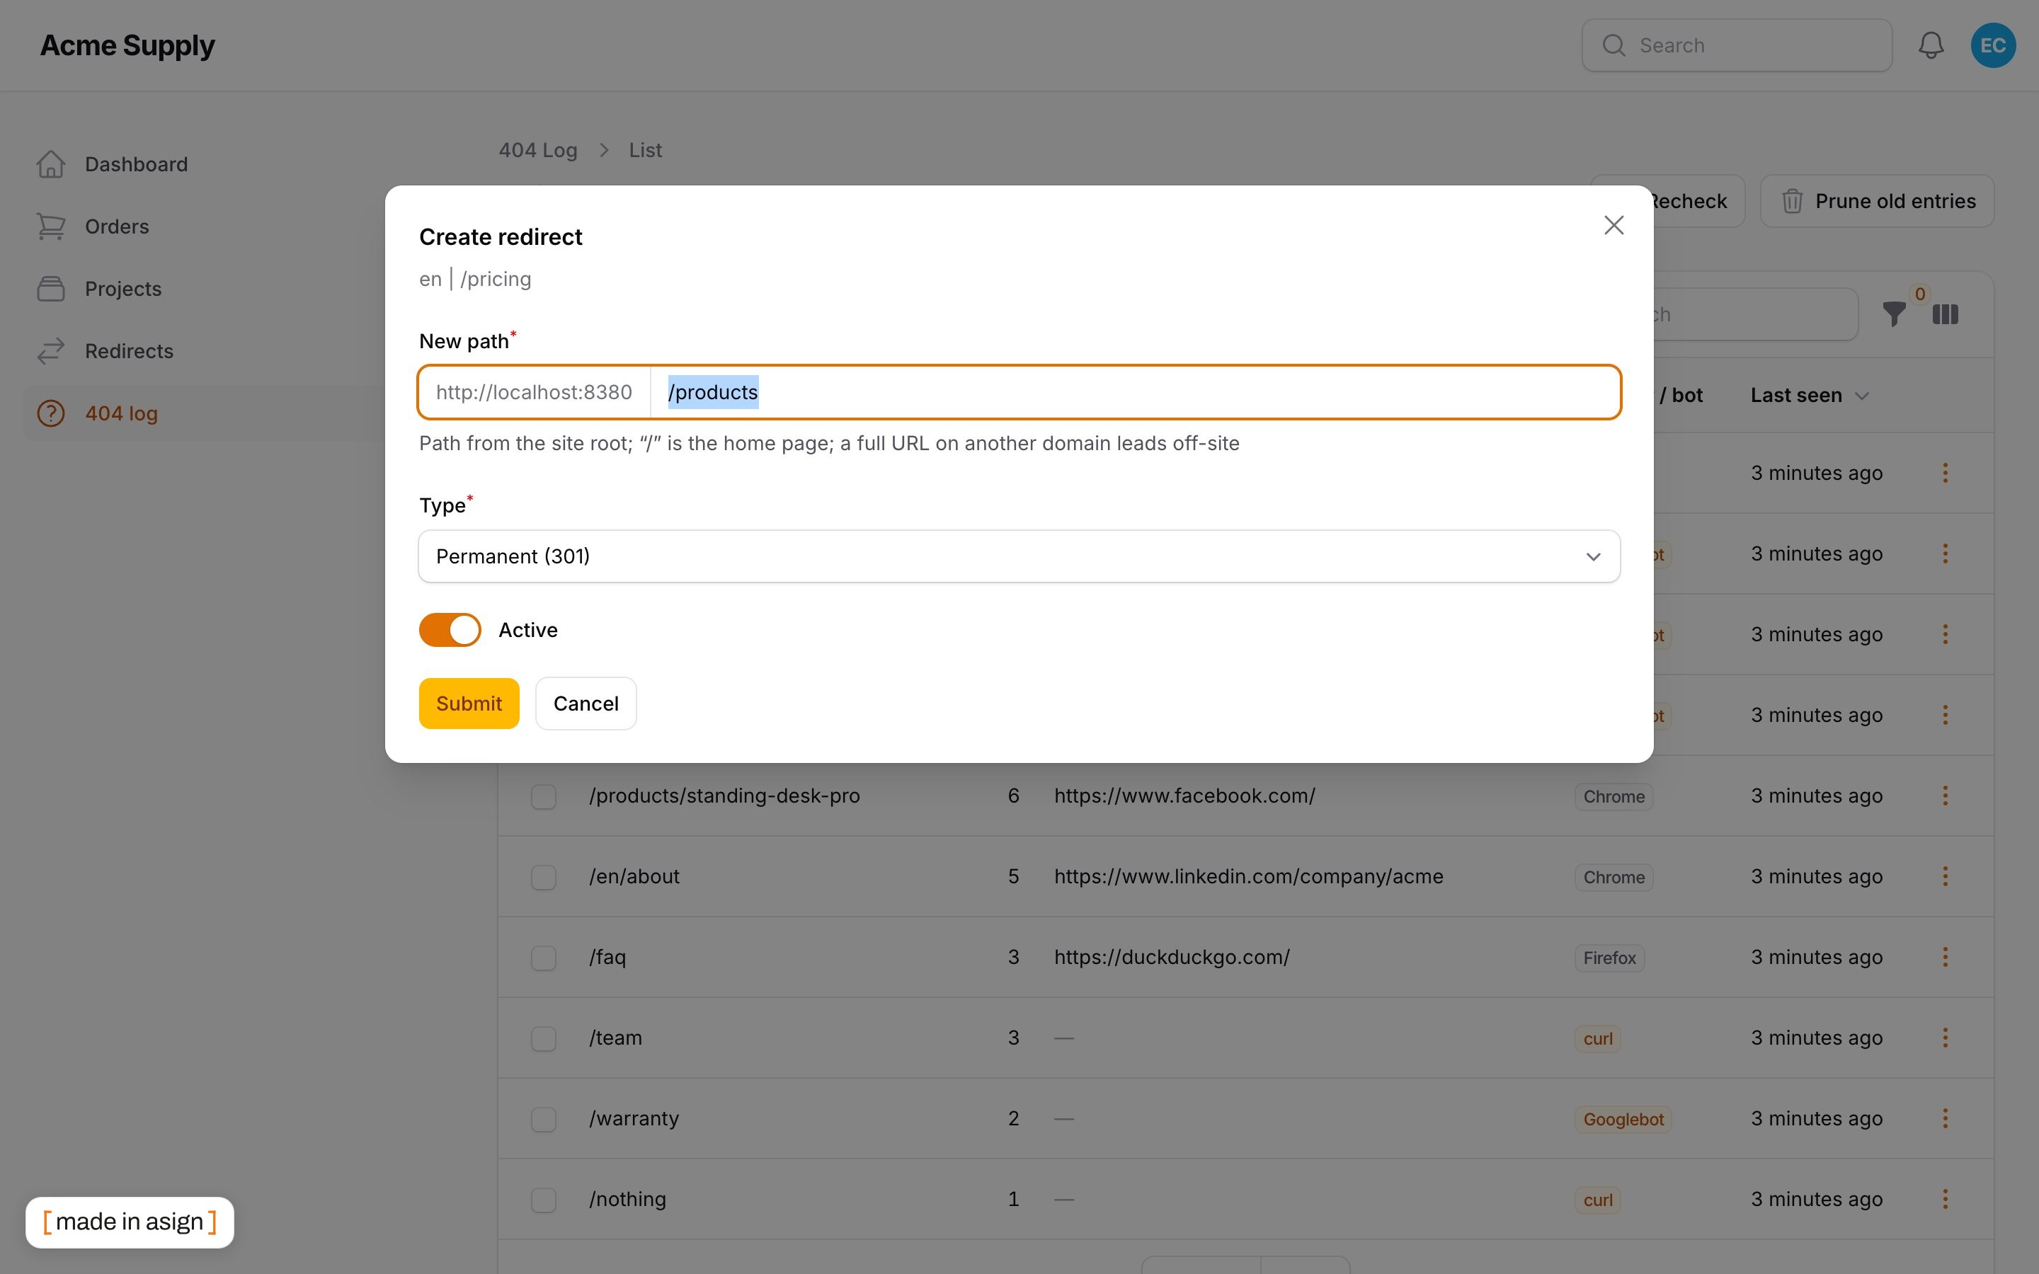Image resolution: width=2039 pixels, height=1274 pixels.
Task: Click the search magnifier icon in header
Action: pyautogui.click(x=1614, y=45)
